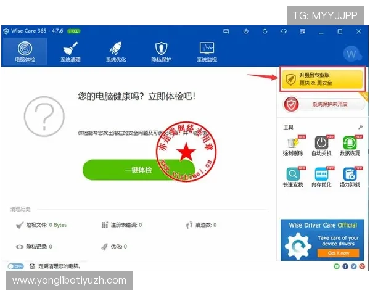Minimize the Wise Care 365 window
This screenshot has height=296, width=370.
321,31
